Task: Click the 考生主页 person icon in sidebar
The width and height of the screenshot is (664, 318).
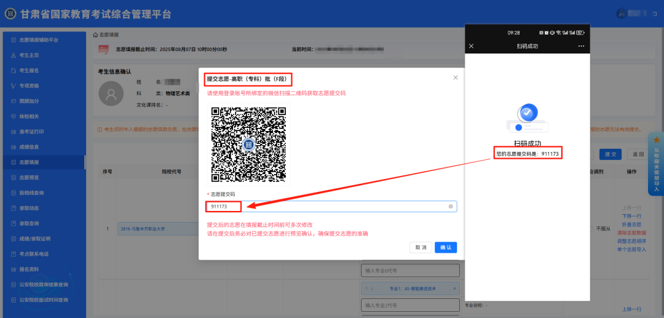Action: click(14, 55)
